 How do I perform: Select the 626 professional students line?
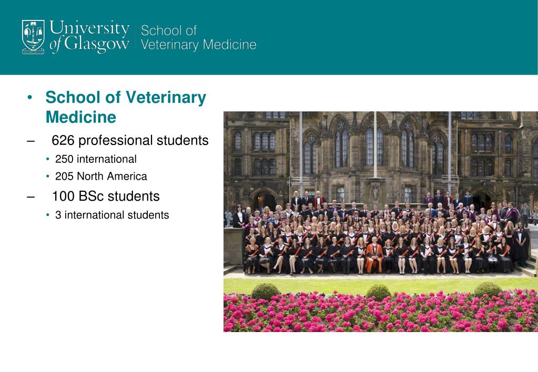130,140
